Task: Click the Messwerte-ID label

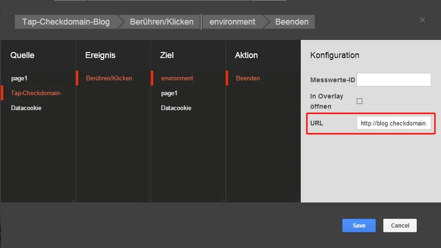Action: point(333,80)
